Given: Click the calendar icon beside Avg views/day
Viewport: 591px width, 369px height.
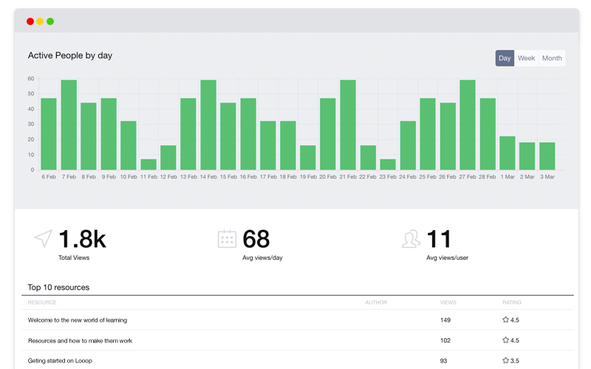Looking at the screenshot, I should coord(227,238).
